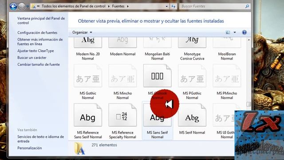The width and height of the screenshot is (284, 160).
Task: Refresh the Fonts folder view
Action: point(174,6)
